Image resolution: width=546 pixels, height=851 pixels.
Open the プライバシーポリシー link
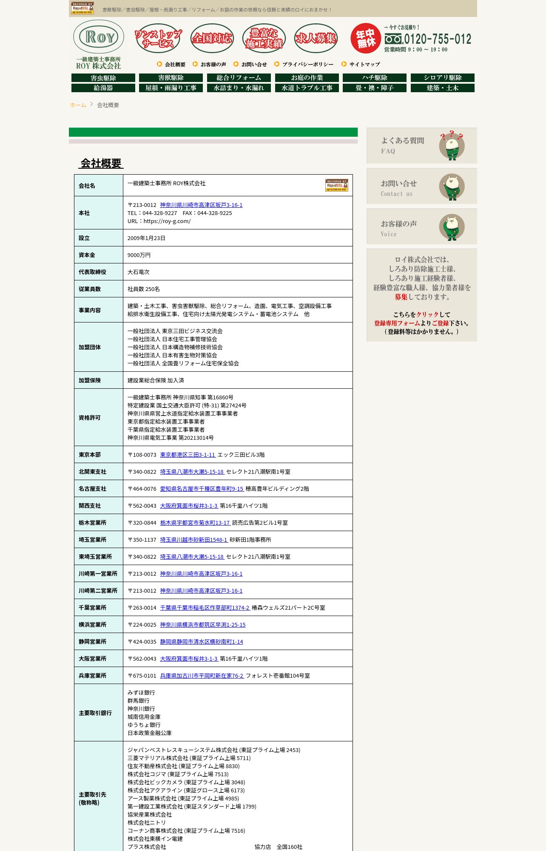304,64
